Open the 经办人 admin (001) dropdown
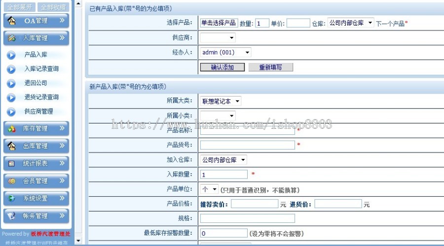Screen dimensions: 444x246 [225, 52]
